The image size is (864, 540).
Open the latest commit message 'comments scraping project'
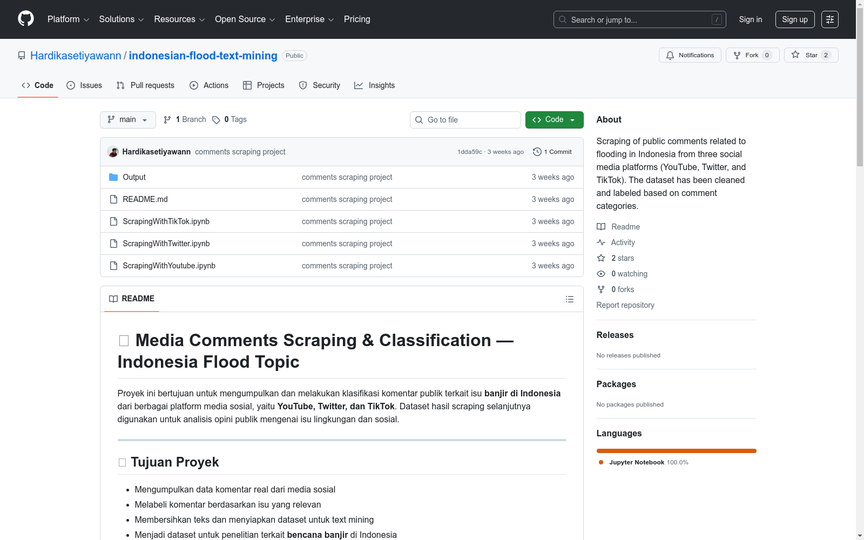pyautogui.click(x=240, y=152)
